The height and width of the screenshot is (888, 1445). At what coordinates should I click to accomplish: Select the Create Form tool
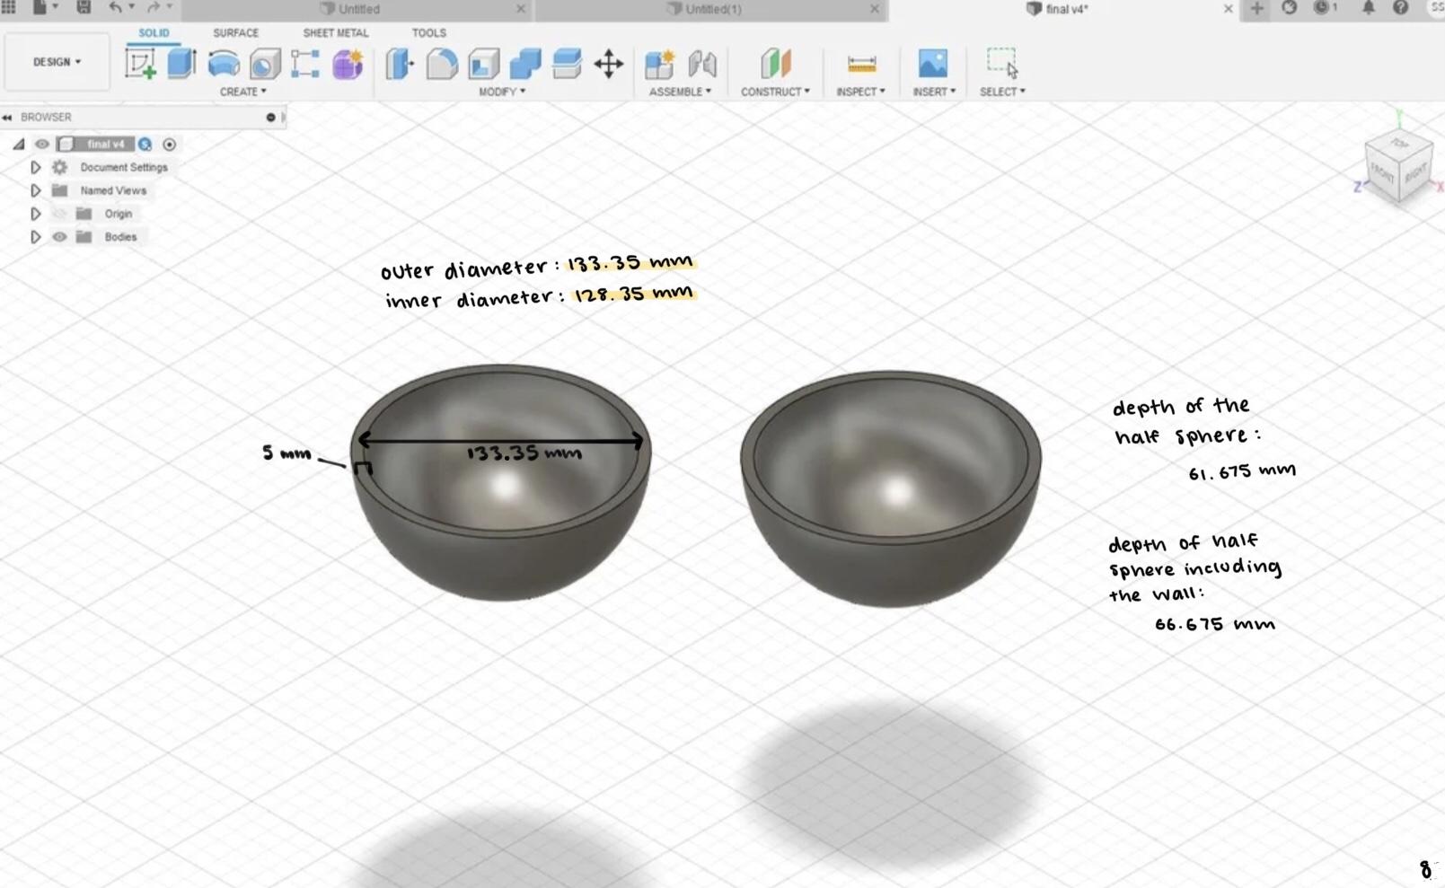[x=348, y=64]
